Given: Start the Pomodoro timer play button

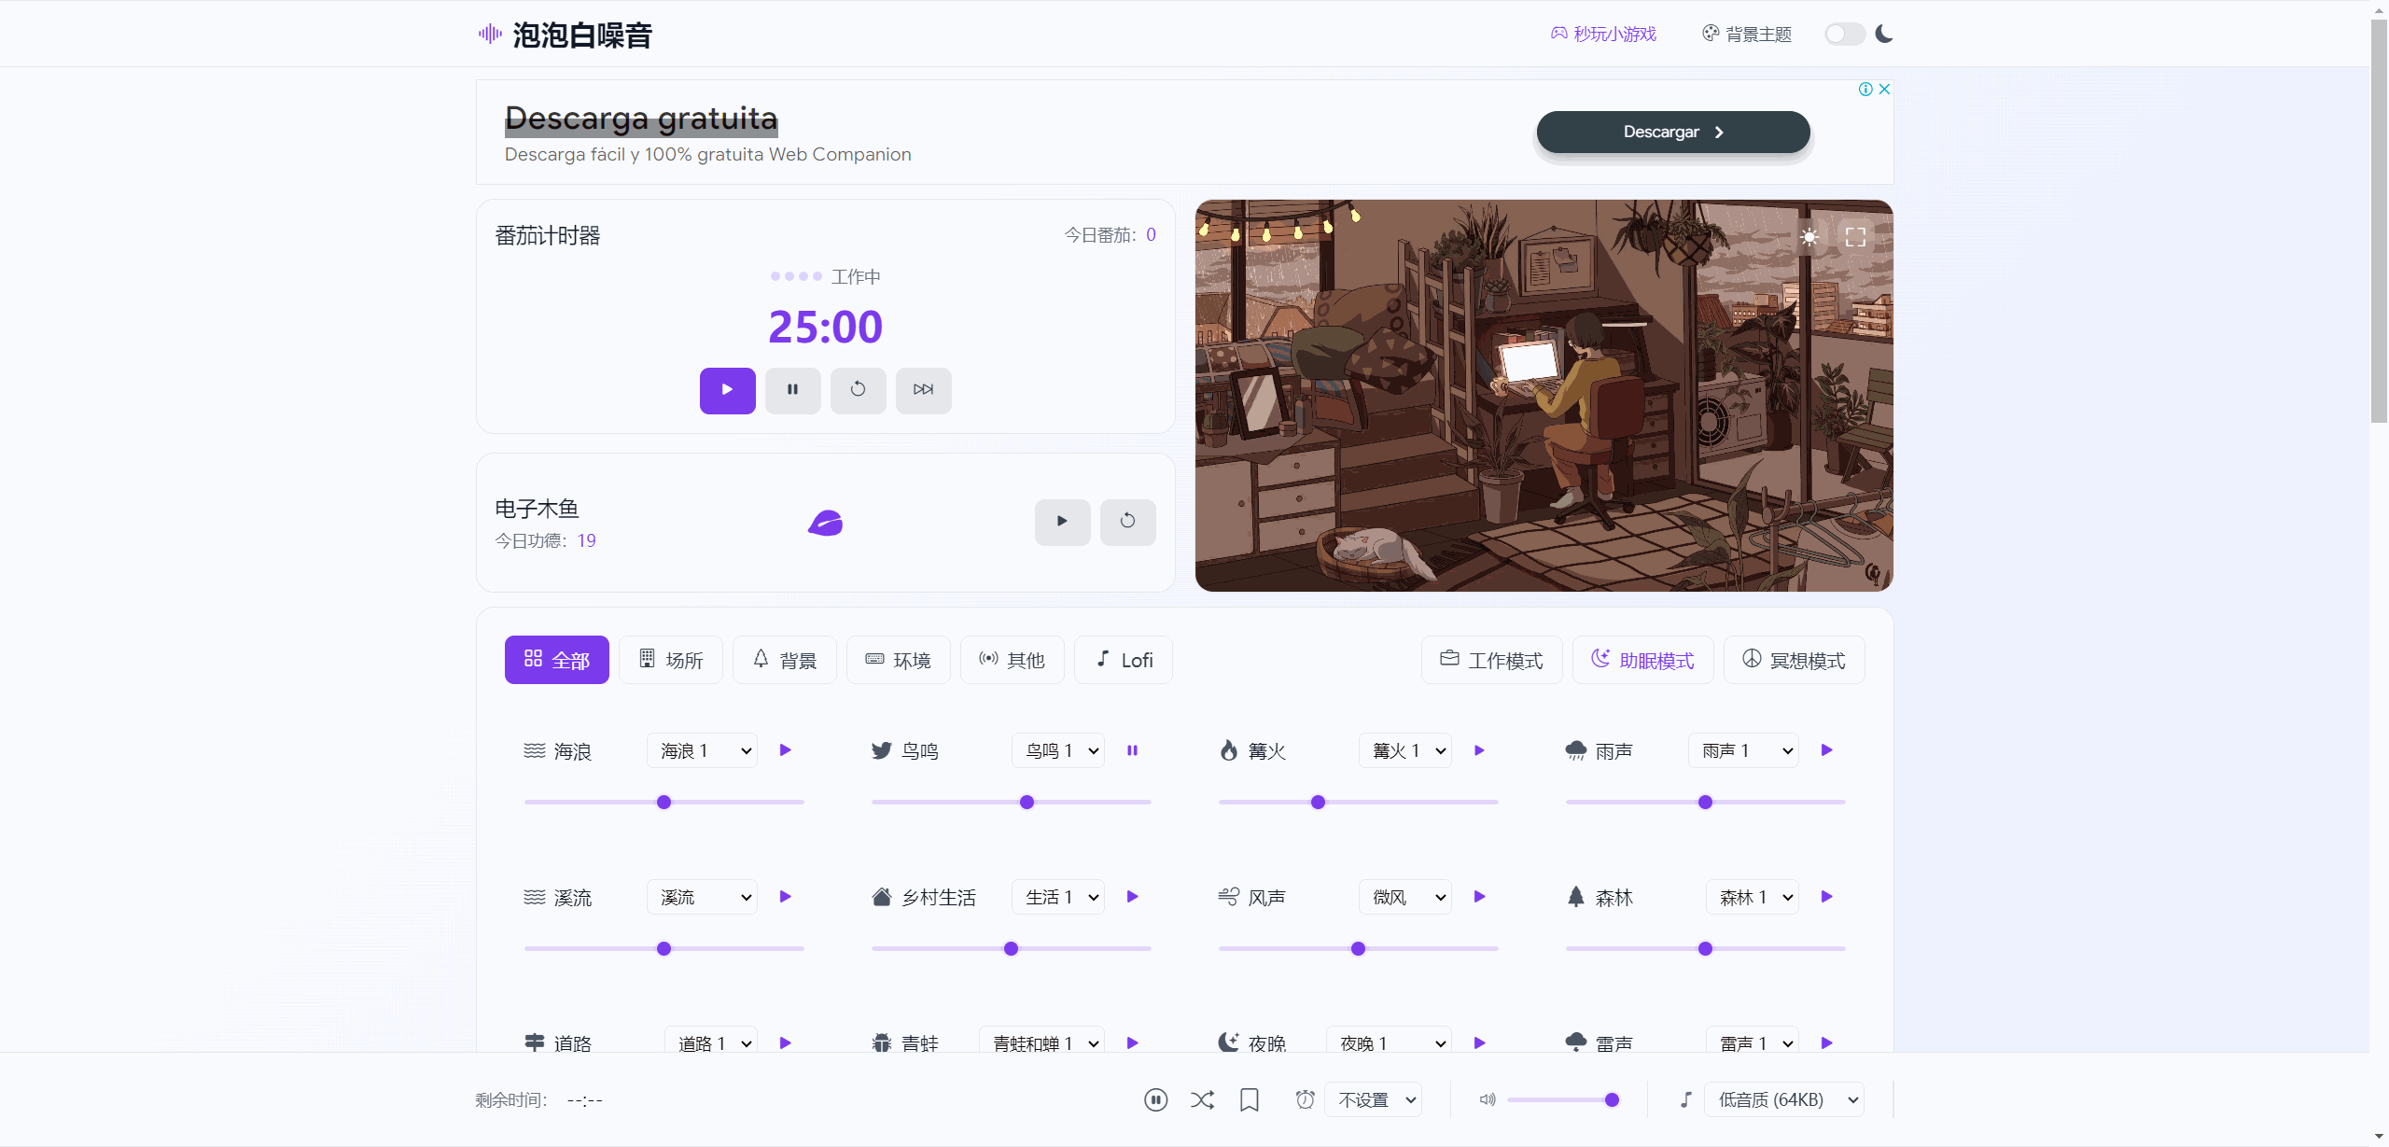Looking at the screenshot, I should (x=727, y=390).
